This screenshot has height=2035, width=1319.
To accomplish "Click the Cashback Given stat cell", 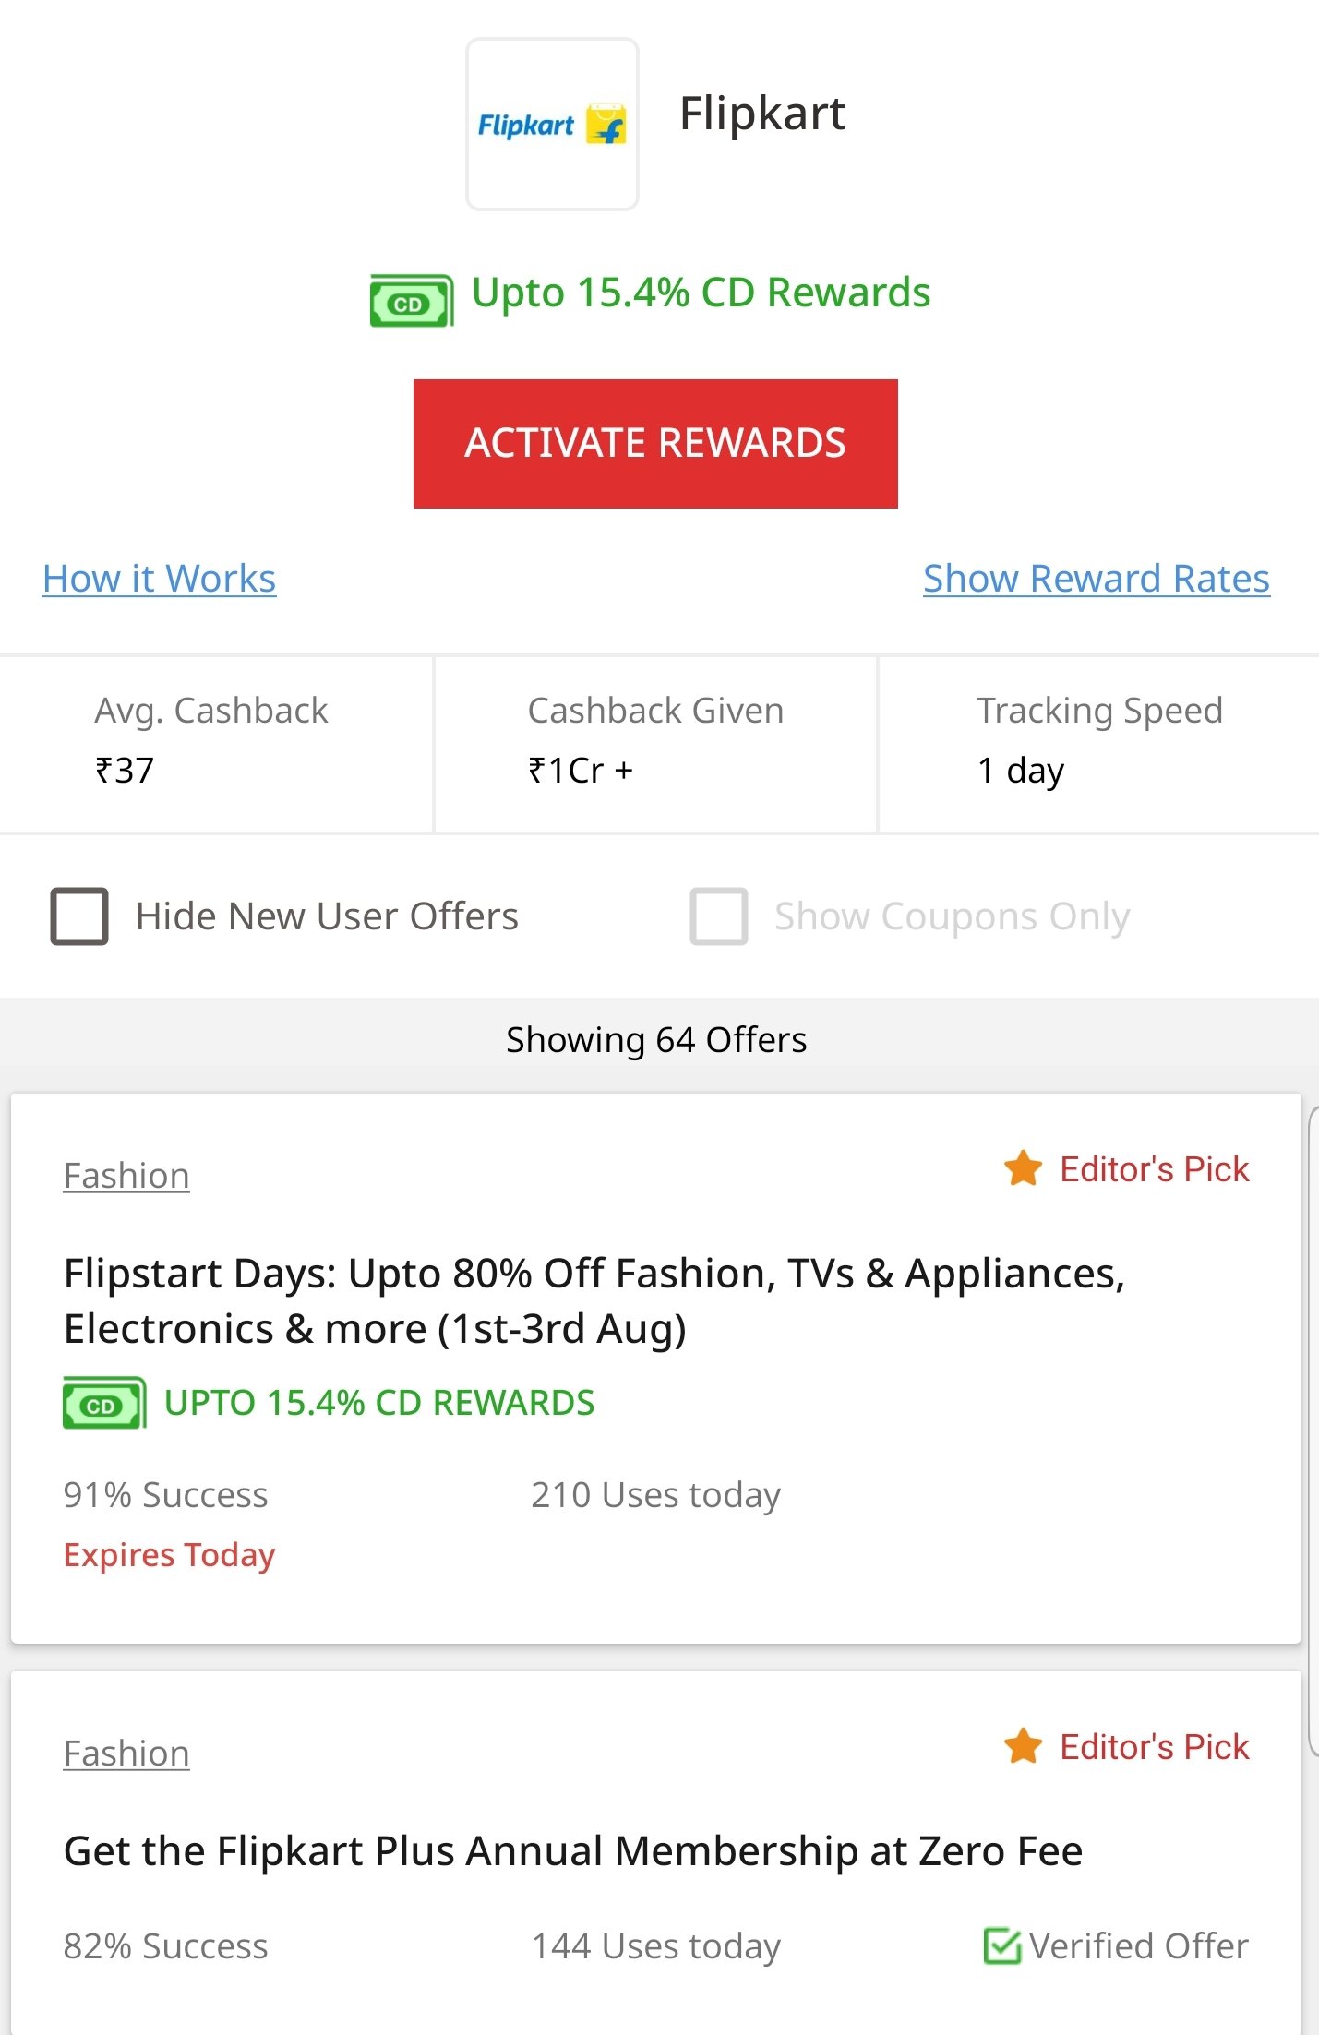I will 655,741.
